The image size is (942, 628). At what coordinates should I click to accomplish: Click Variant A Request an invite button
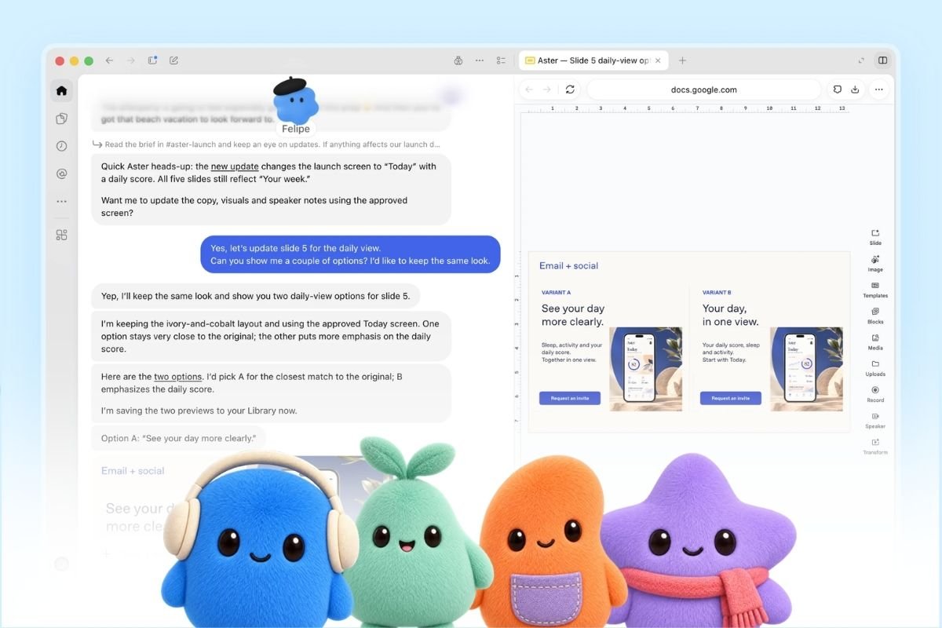coord(570,398)
